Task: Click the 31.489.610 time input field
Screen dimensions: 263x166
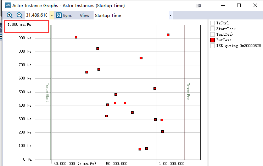Action: (x=37, y=15)
